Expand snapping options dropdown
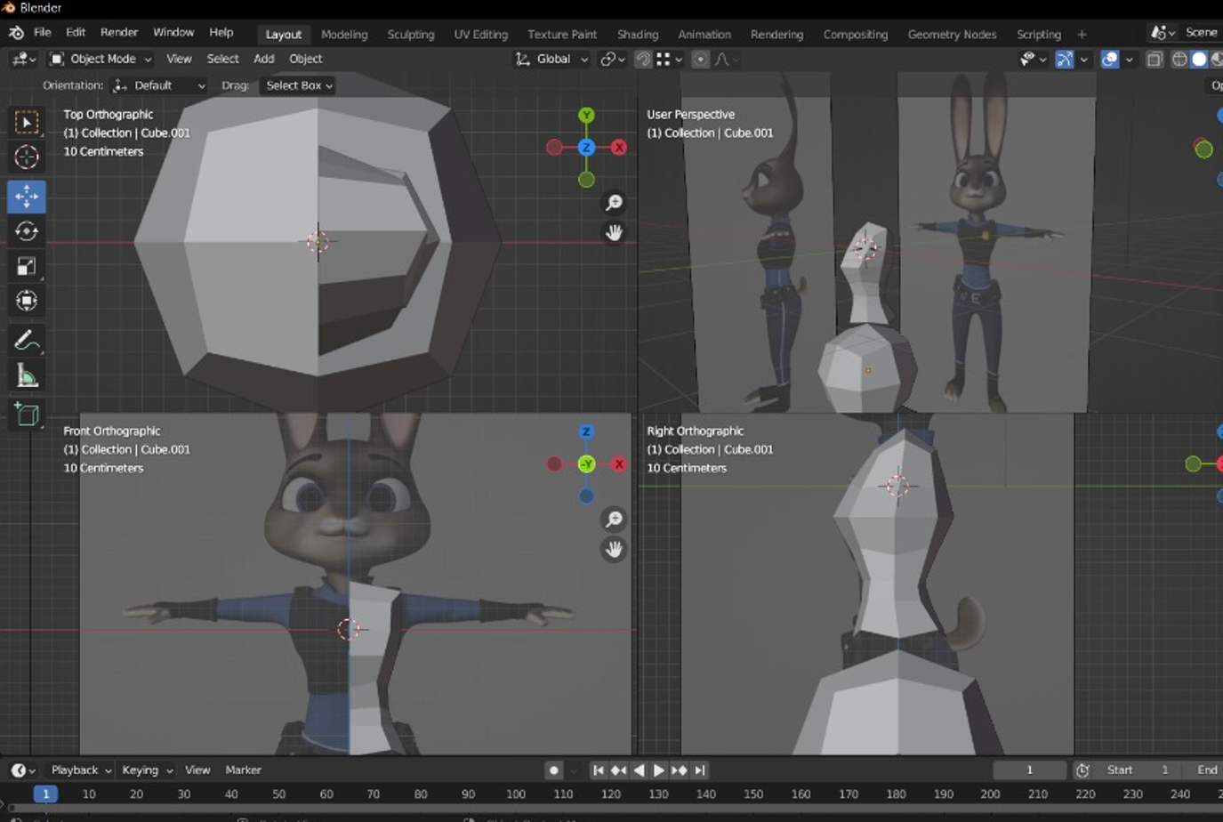Image resolution: width=1223 pixels, height=822 pixels. point(669,59)
